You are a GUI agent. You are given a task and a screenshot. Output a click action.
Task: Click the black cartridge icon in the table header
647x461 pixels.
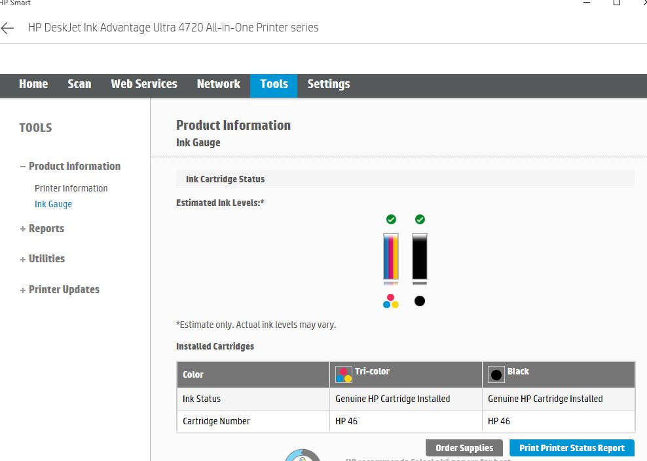pos(496,374)
